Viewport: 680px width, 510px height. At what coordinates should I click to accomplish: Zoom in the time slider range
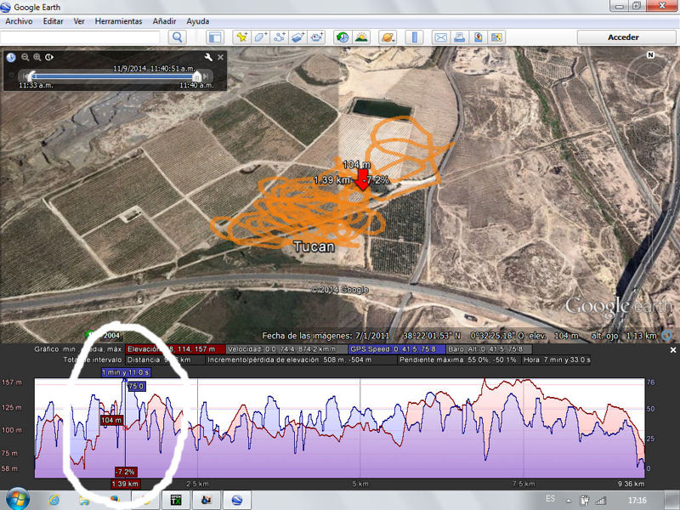coord(37,57)
